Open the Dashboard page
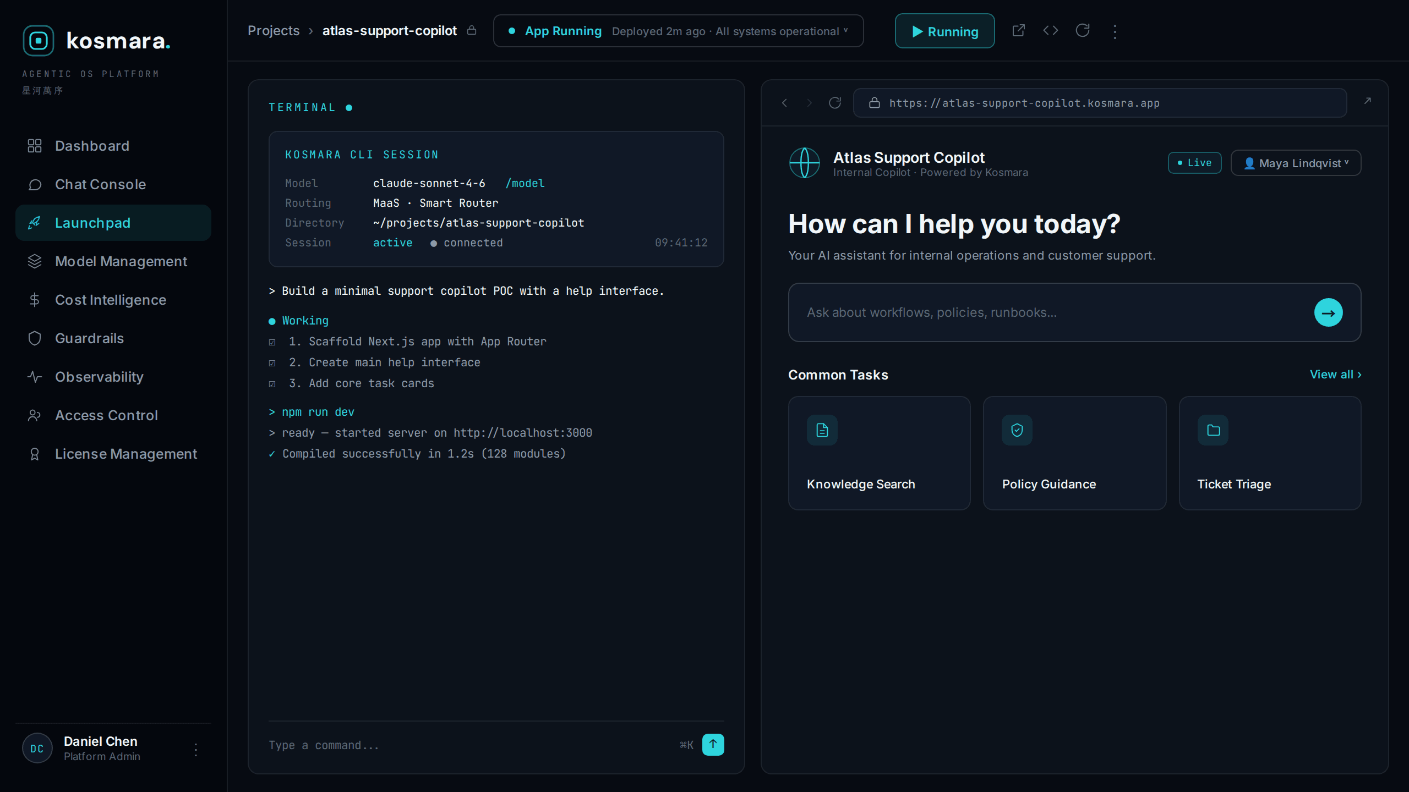This screenshot has width=1409, height=792. [x=113, y=146]
